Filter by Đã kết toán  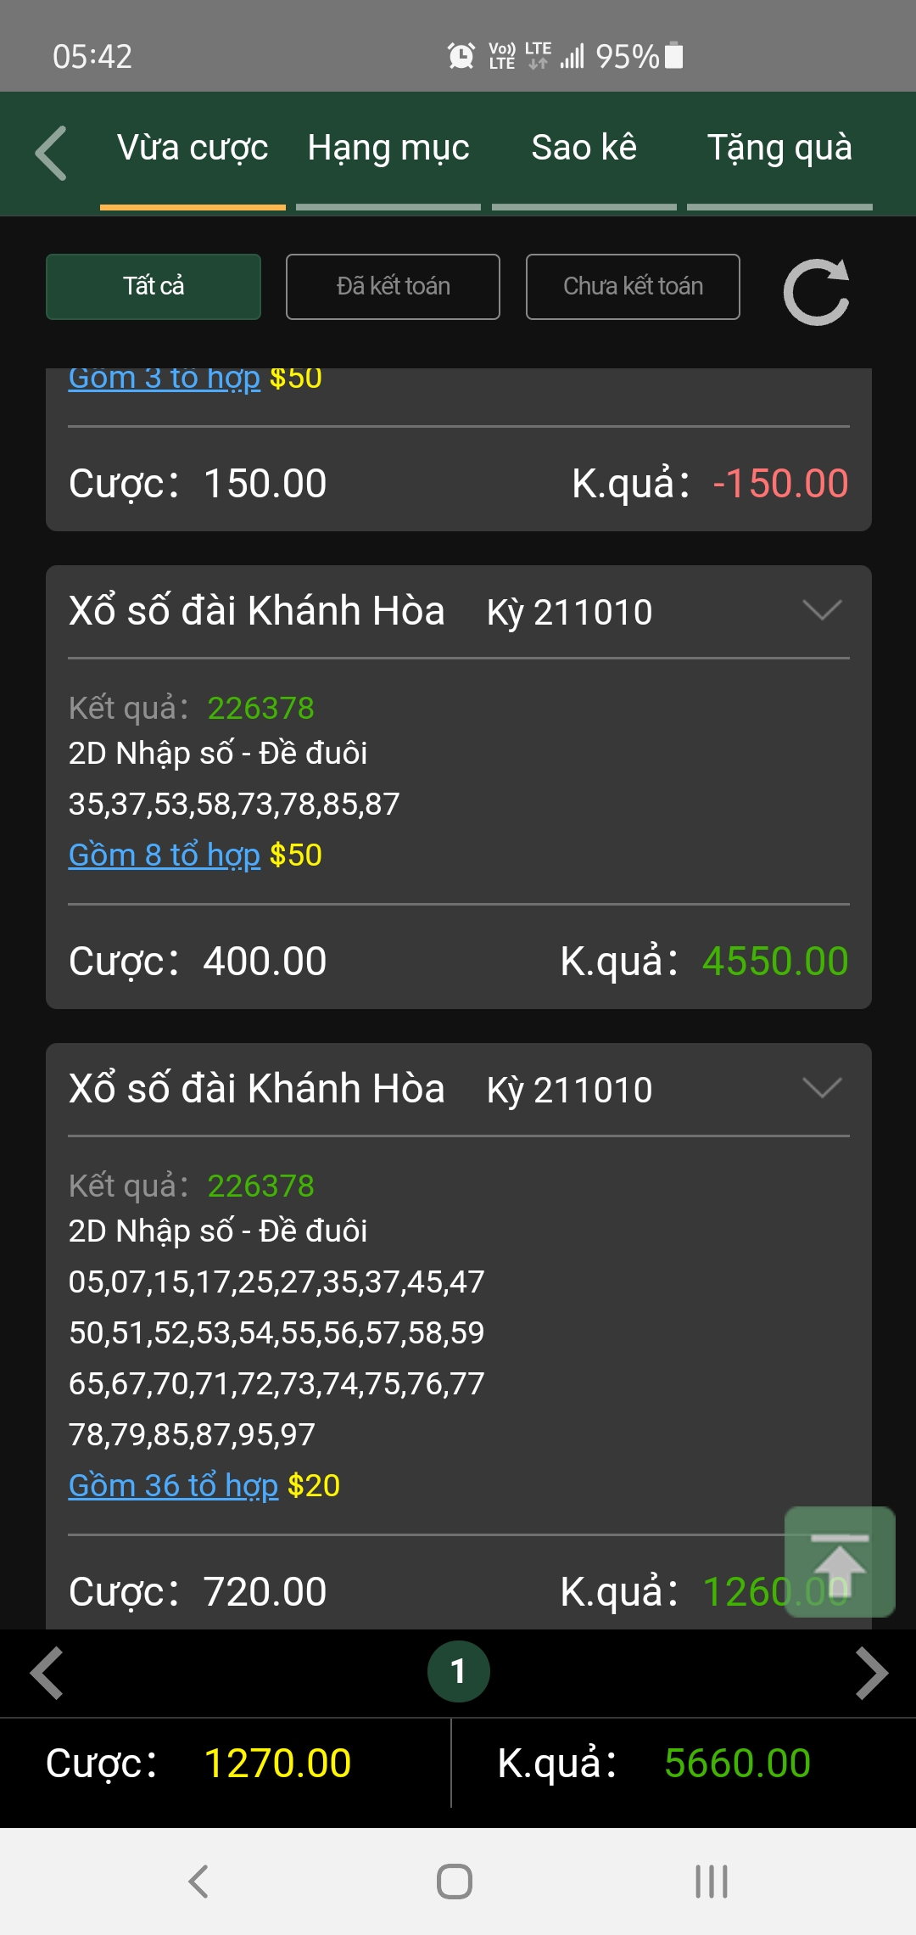[393, 287]
